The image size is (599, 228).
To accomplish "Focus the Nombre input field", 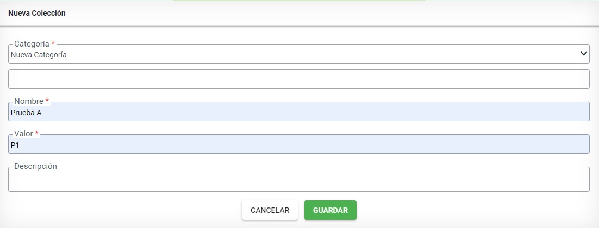I will click(x=298, y=113).
